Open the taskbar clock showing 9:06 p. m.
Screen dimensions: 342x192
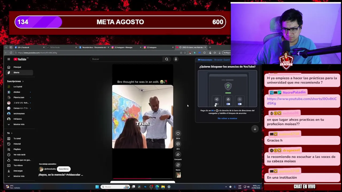(256, 187)
